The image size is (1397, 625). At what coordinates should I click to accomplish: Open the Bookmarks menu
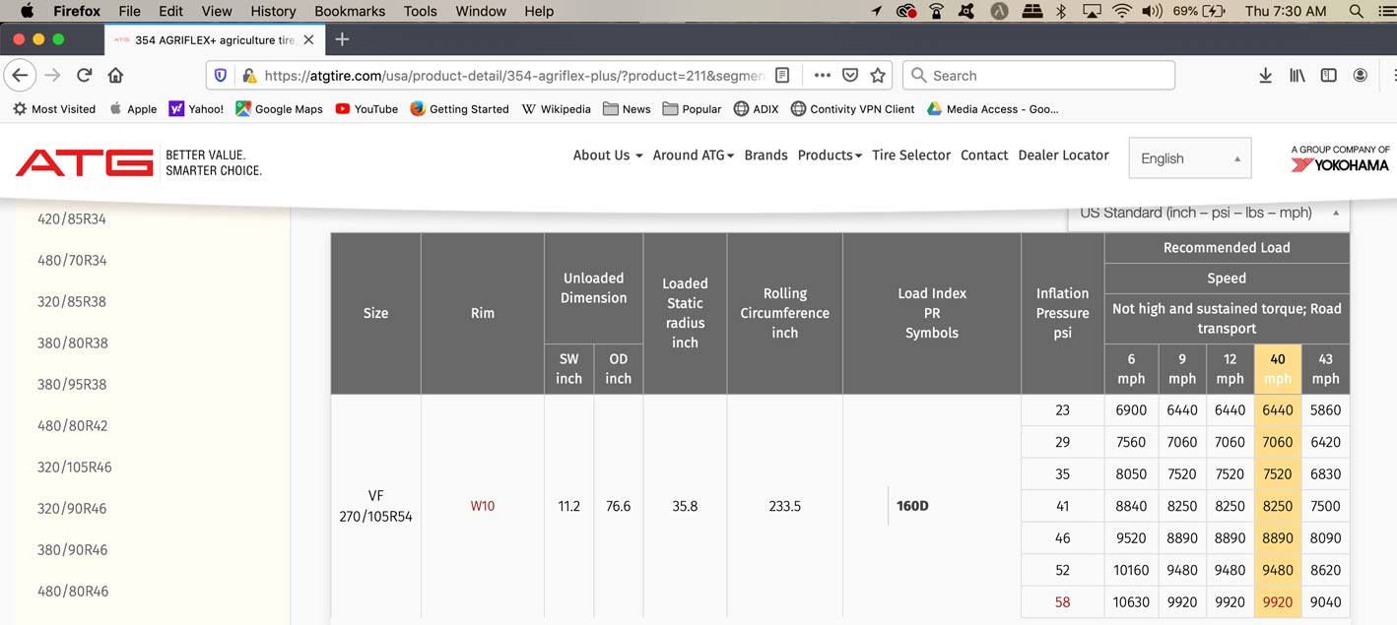pos(352,11)
